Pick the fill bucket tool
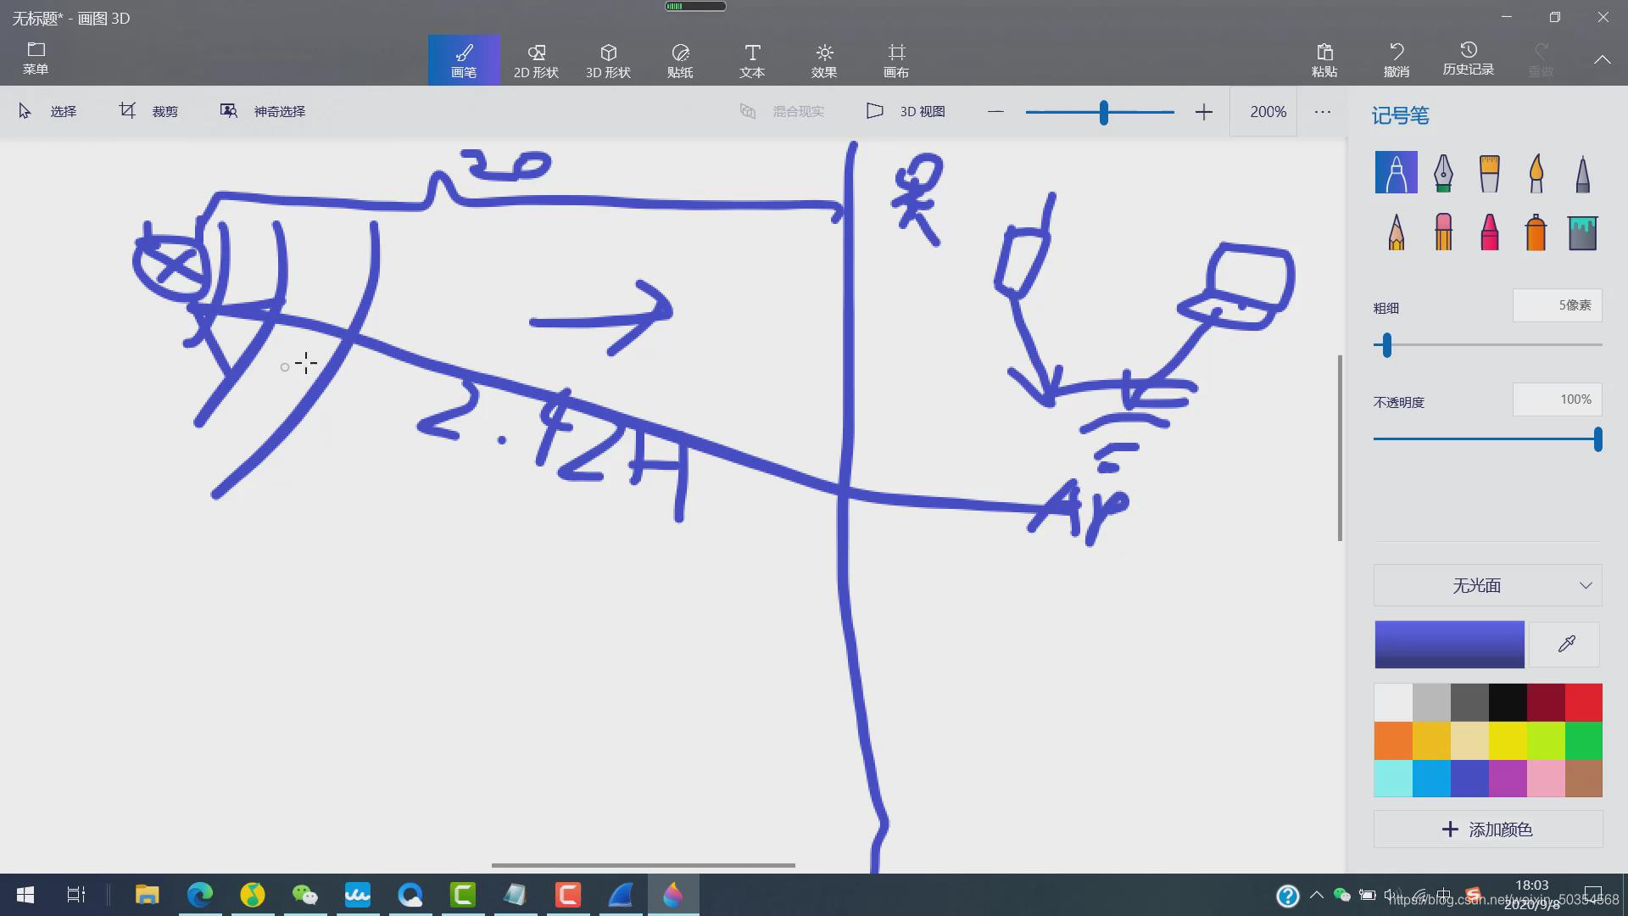This screenshot has width=1628, height=916. tap(1582, 232)
